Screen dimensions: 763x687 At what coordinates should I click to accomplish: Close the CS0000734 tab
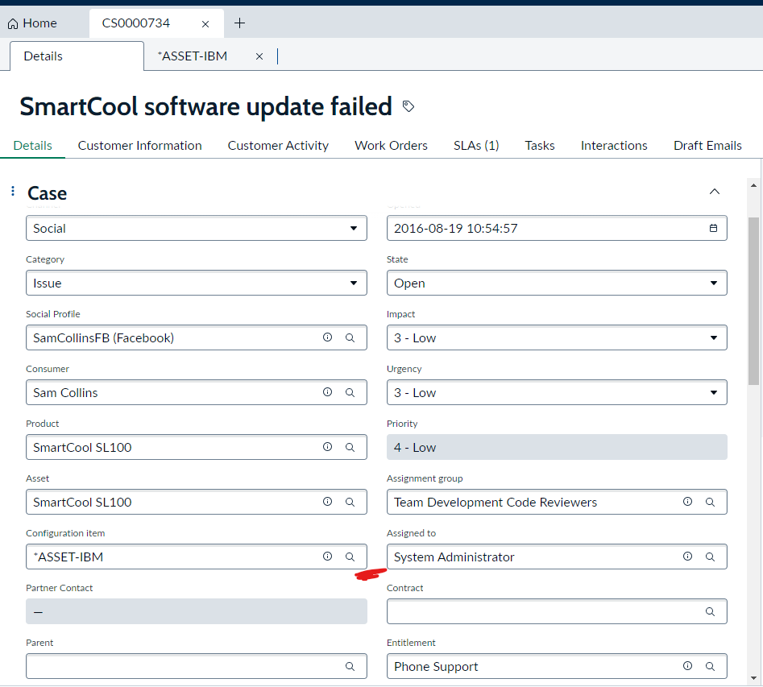(x=205, y=24)
